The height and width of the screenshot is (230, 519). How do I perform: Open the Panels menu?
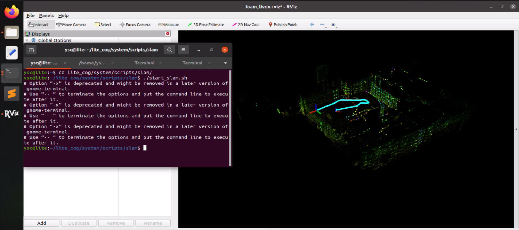(x=46, y=15)
